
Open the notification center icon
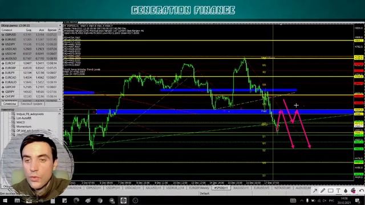tap(358, 200)
